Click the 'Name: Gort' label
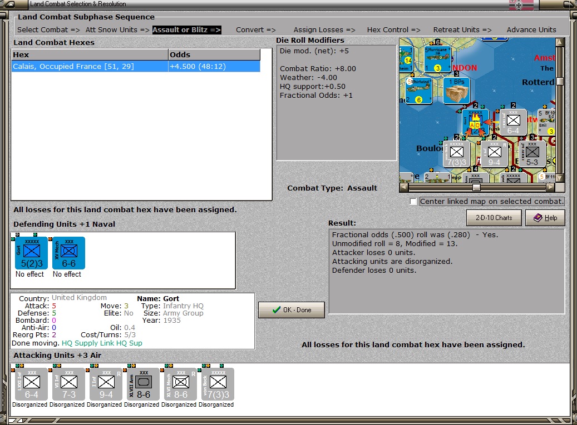 [158, 299]
